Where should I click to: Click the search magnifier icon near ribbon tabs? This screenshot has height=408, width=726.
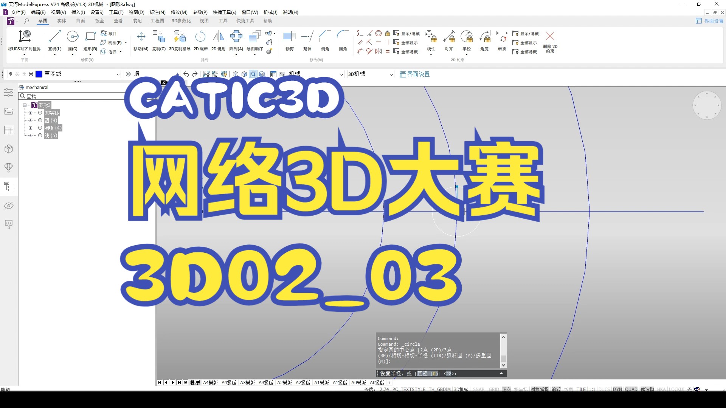[x=26, y=21]
